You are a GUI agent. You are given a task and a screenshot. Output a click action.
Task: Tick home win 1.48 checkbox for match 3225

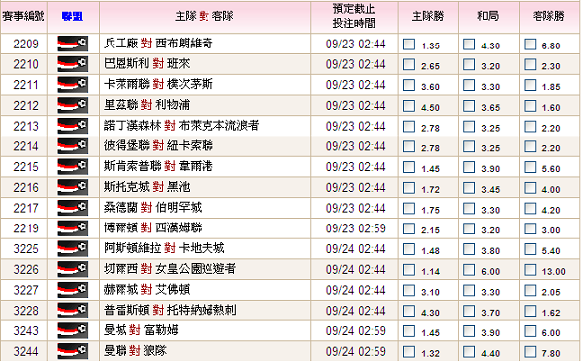[x=409, y=249]
